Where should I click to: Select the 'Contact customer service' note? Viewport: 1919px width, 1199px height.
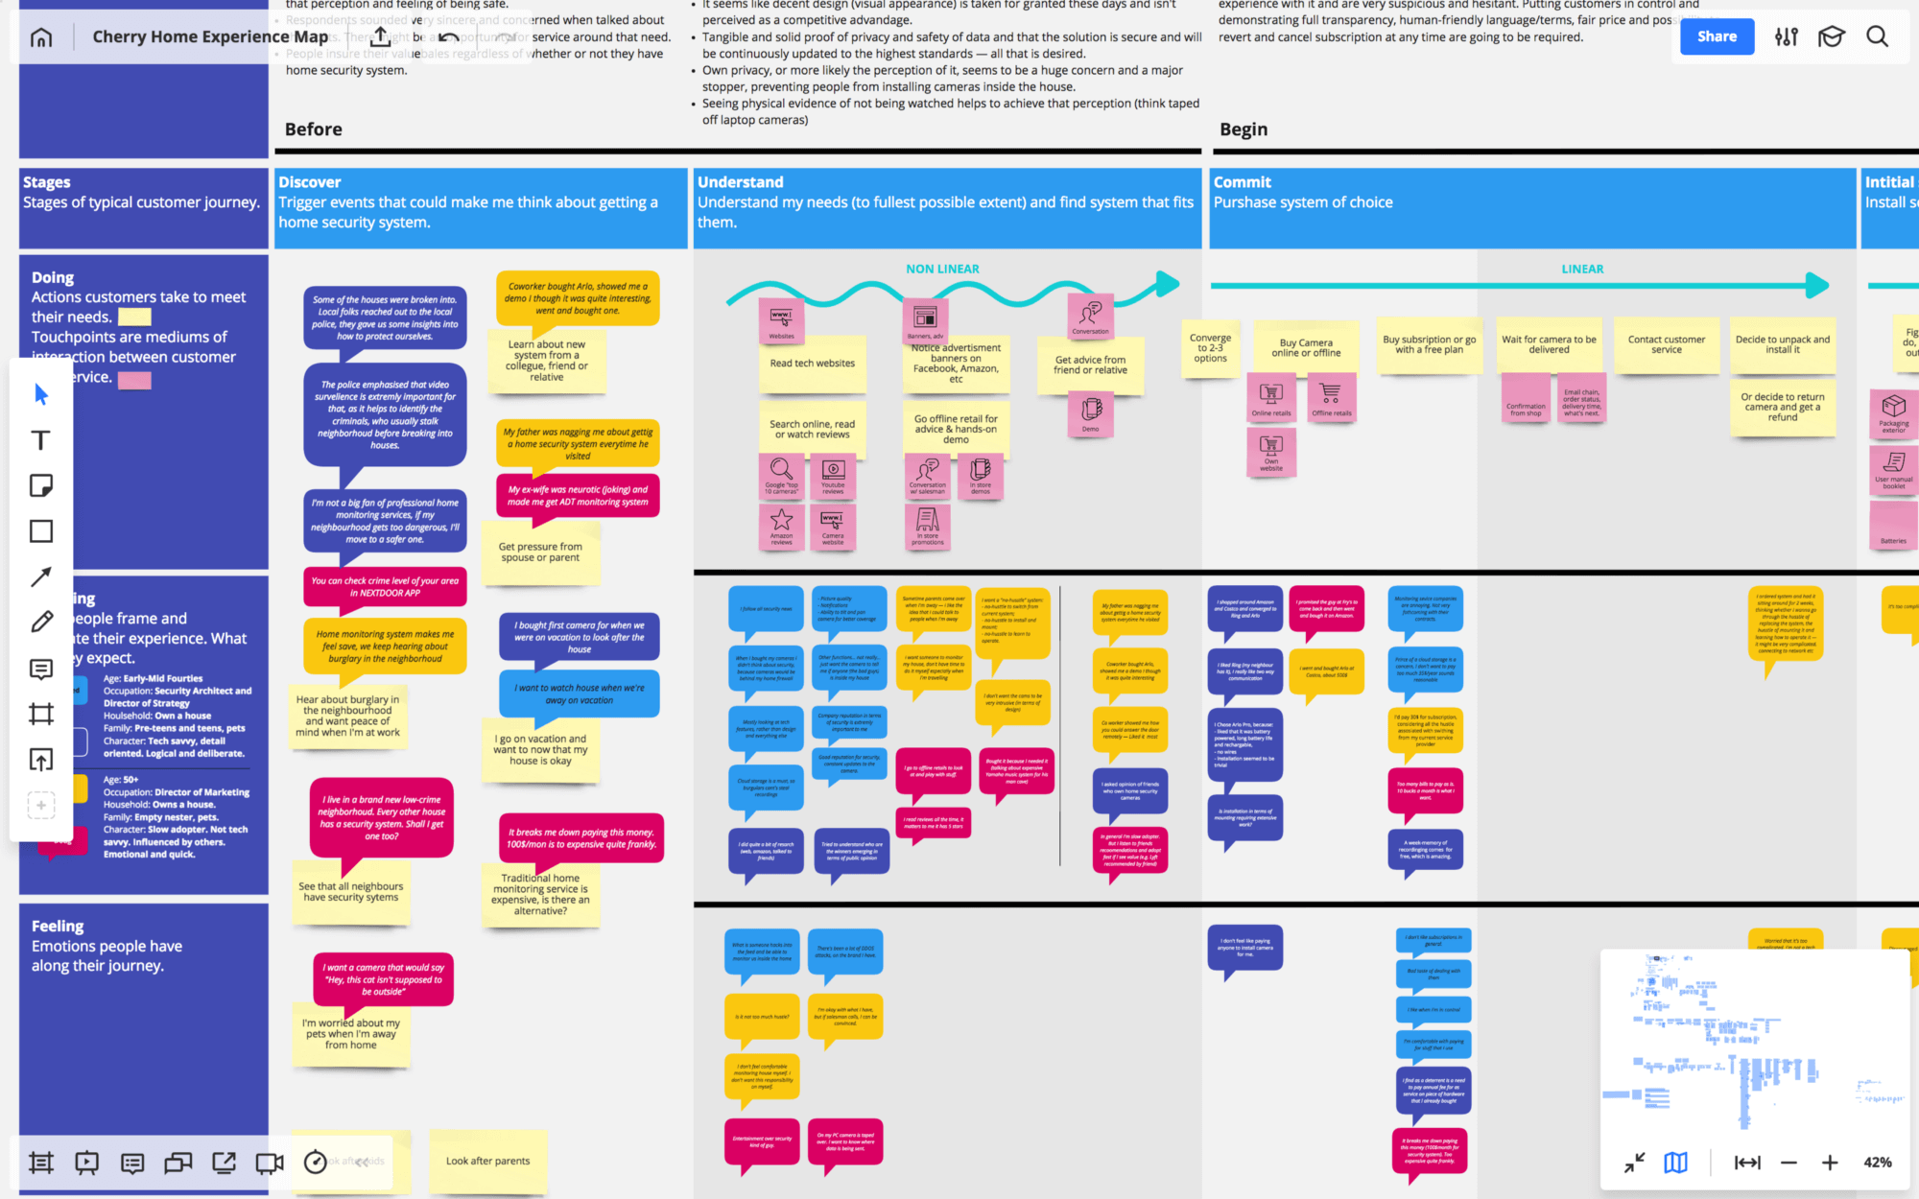pos(1667,344)
